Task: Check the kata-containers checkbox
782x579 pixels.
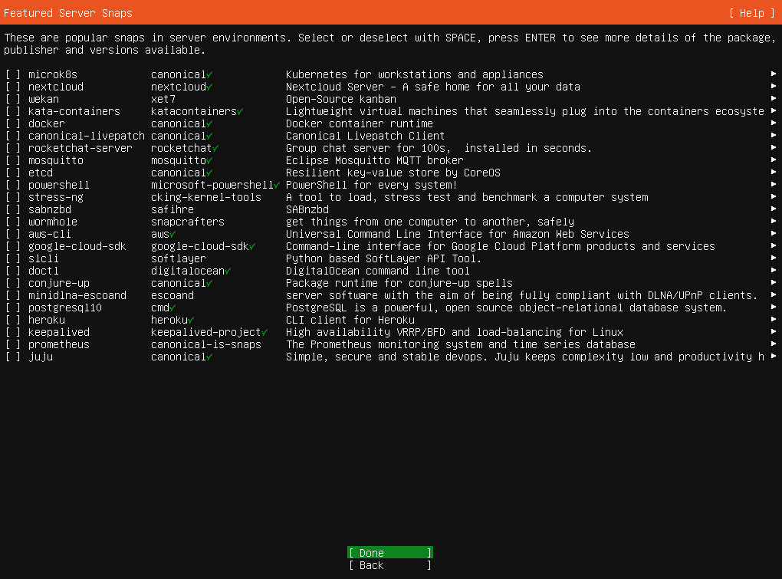Action: click(x=13, y=111)
